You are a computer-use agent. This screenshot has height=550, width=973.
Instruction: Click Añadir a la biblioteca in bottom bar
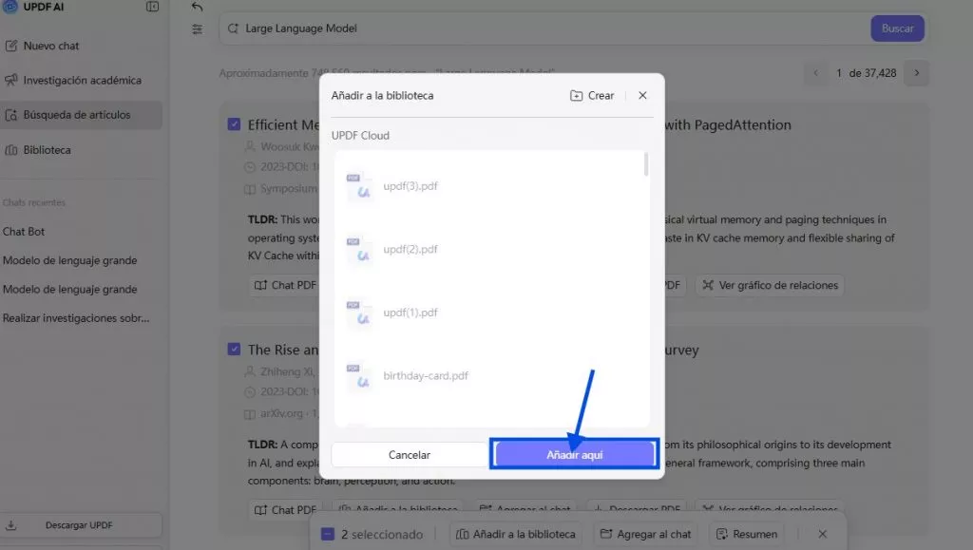[516, 535]
